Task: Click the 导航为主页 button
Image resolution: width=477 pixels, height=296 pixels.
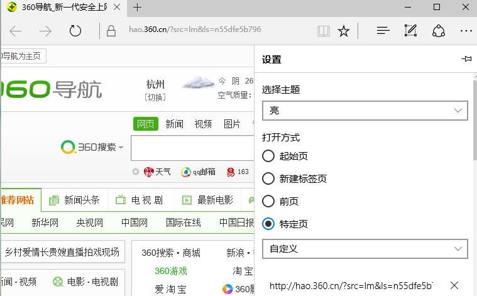Action: coord(23,56)
